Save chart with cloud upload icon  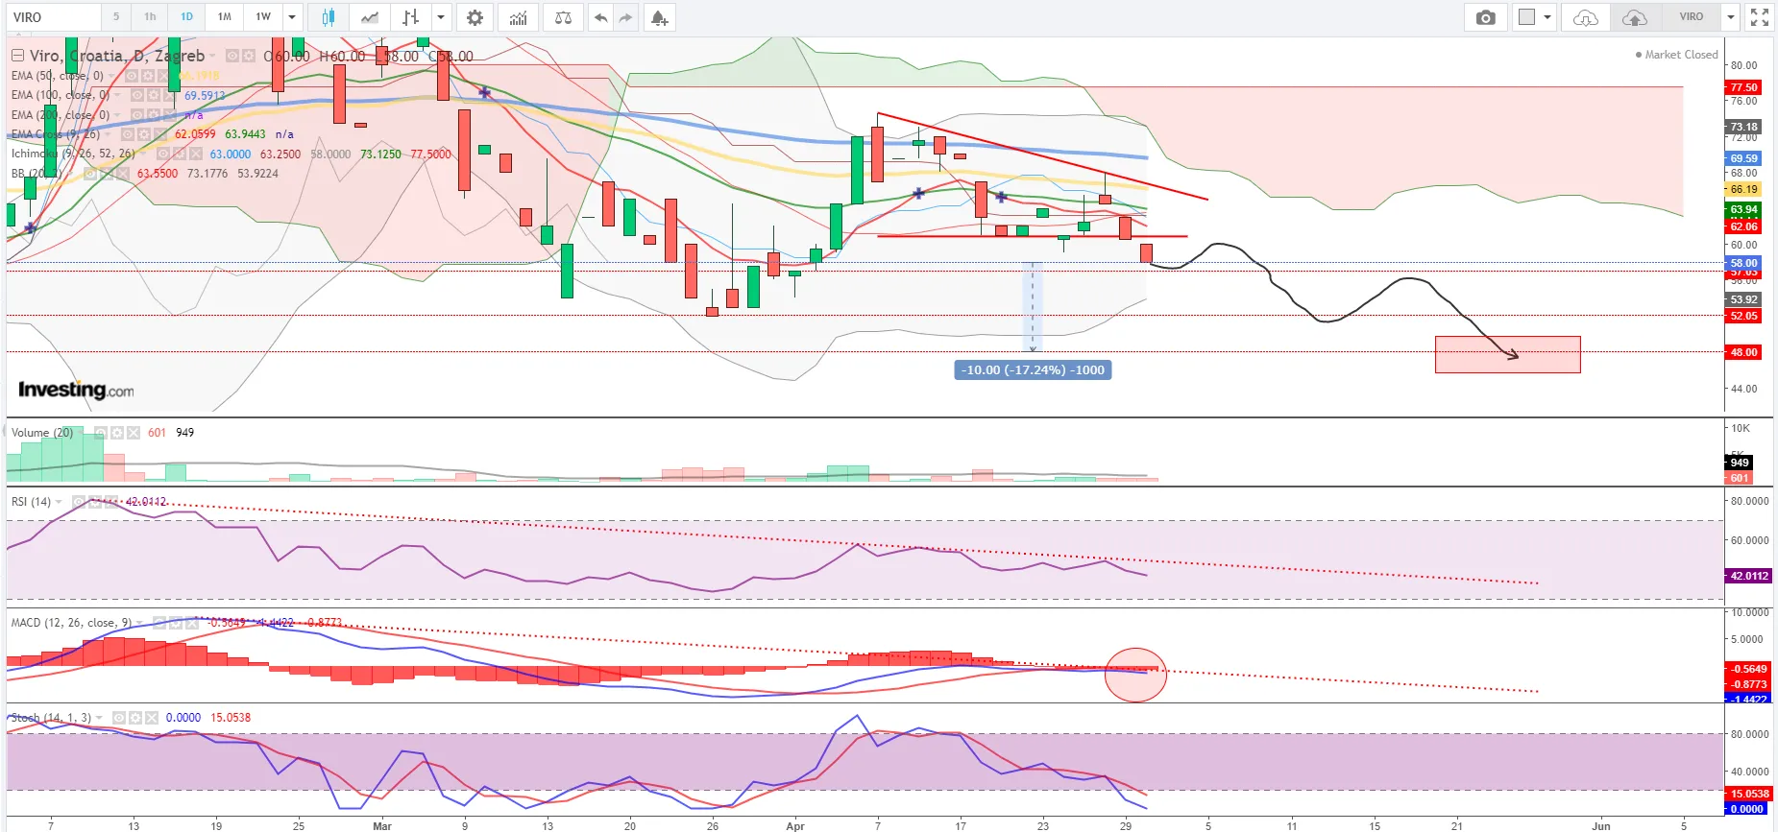[x=1634, y=17]
